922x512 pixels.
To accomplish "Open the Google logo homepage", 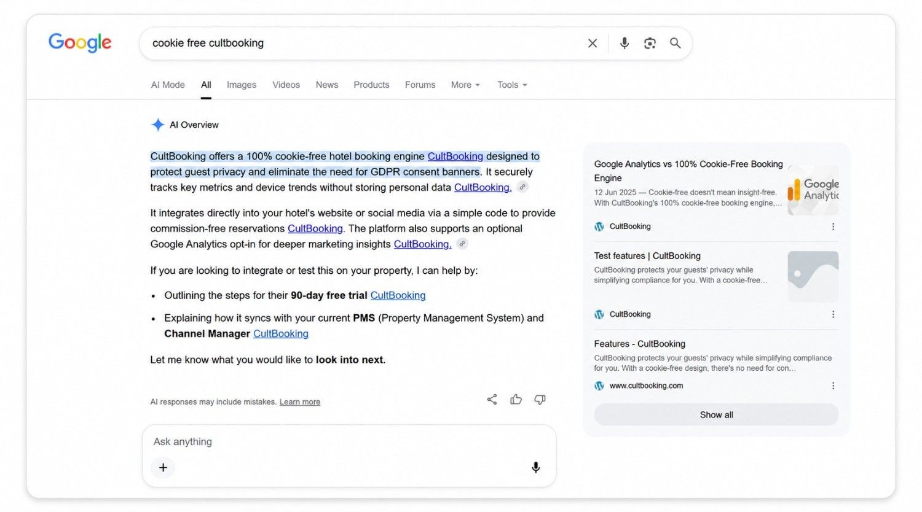I will click(80, 42).
